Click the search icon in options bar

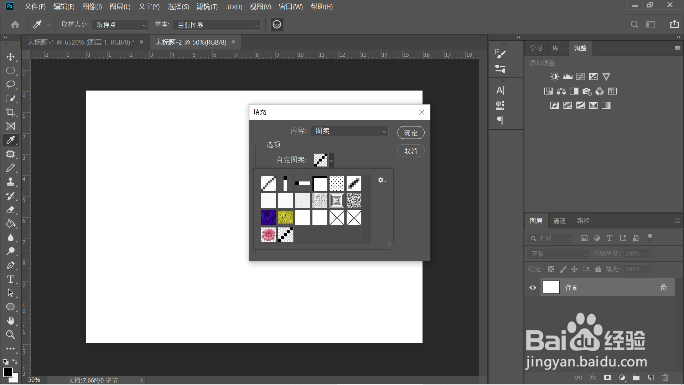[634, 25]
